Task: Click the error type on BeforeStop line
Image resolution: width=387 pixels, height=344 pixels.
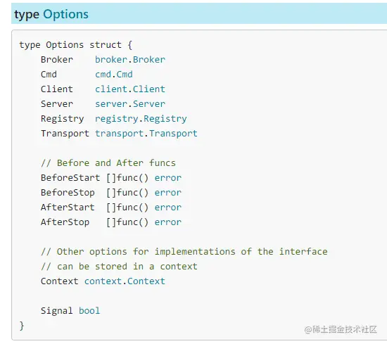Action: pos(168,193)
